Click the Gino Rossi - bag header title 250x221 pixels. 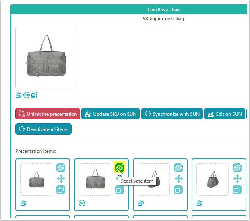[163, 10]
